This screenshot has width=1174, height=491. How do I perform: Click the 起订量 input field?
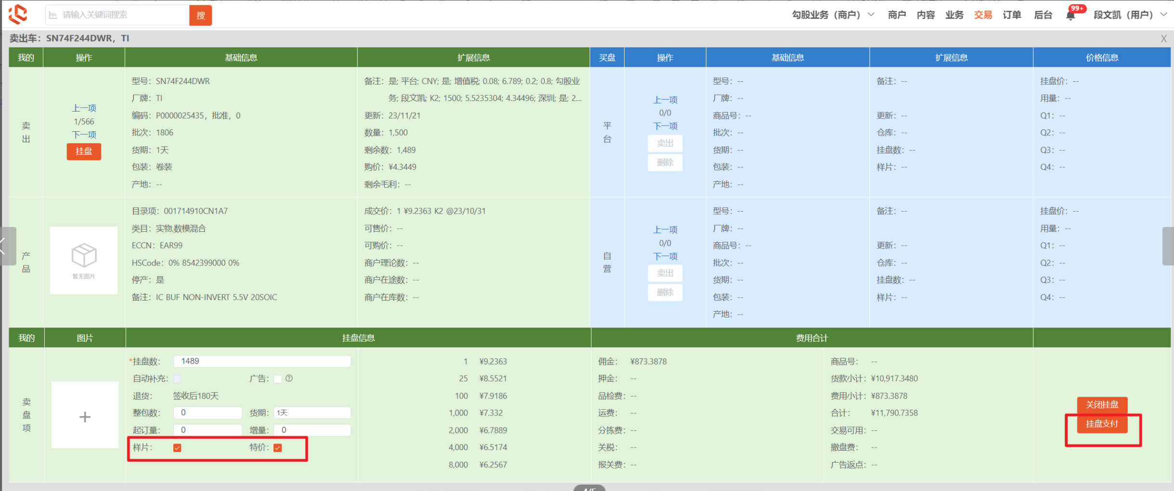coord(208,430)
